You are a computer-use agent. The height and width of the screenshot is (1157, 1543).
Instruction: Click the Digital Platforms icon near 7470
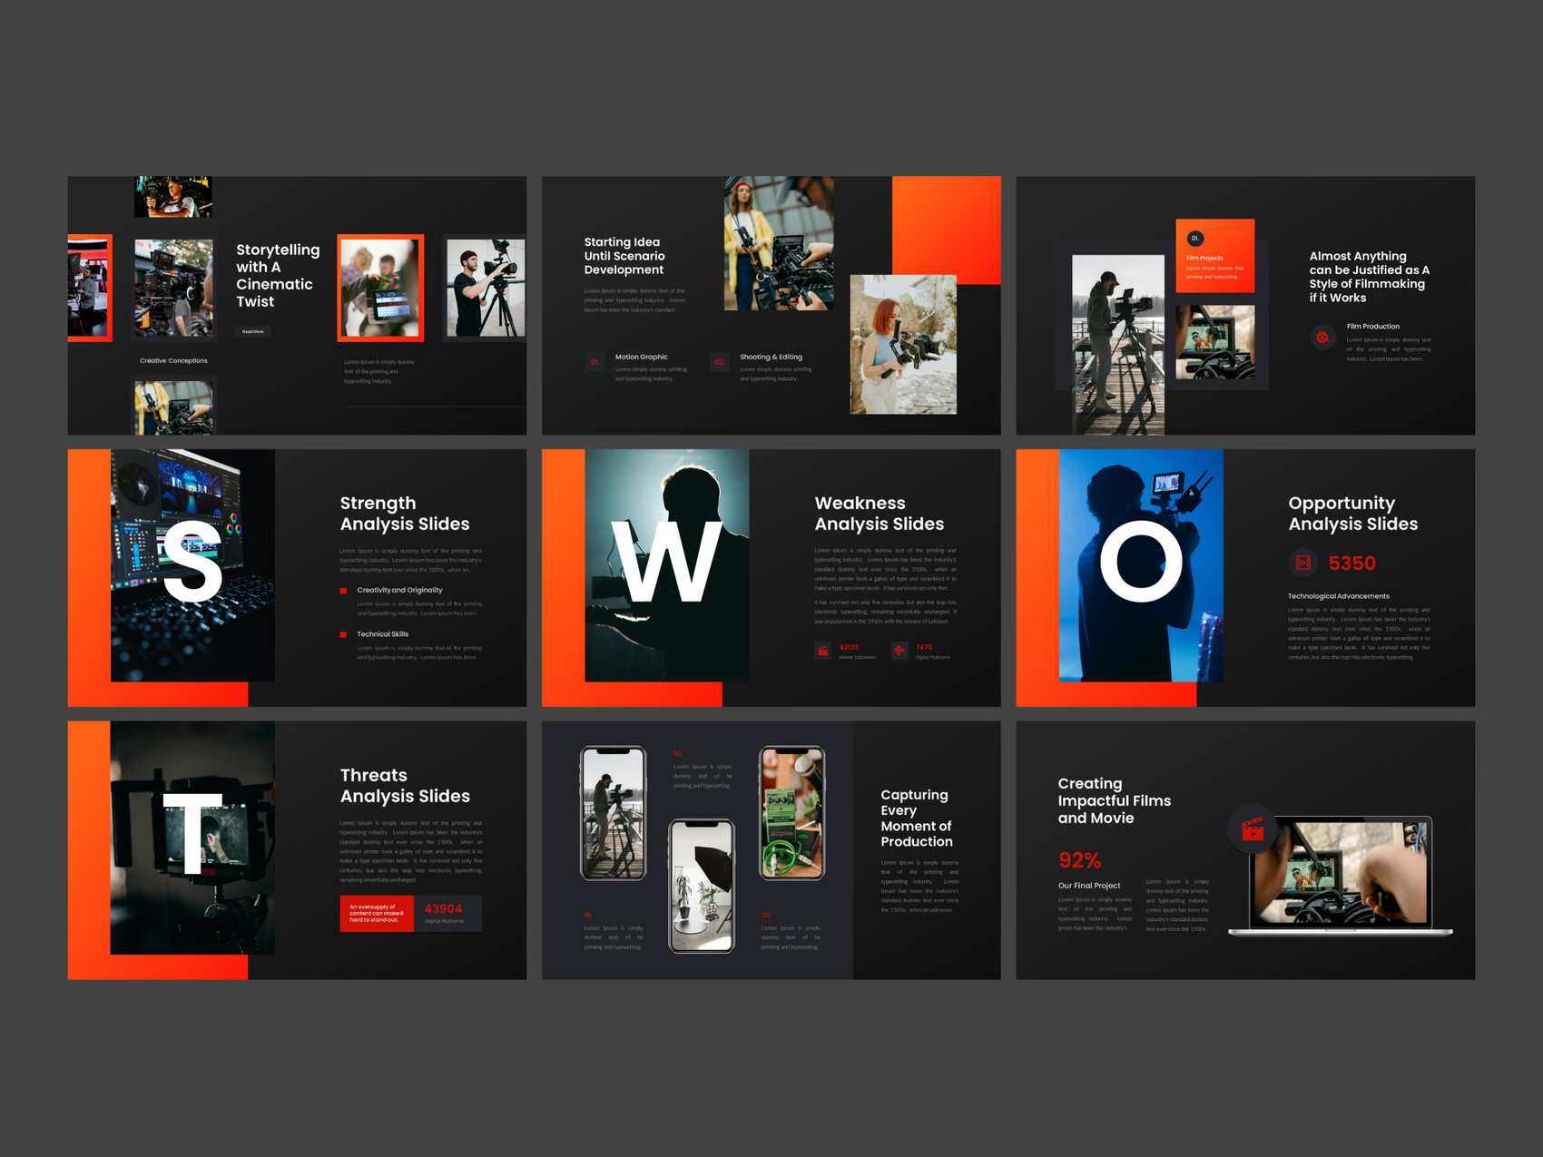point(899,651)
